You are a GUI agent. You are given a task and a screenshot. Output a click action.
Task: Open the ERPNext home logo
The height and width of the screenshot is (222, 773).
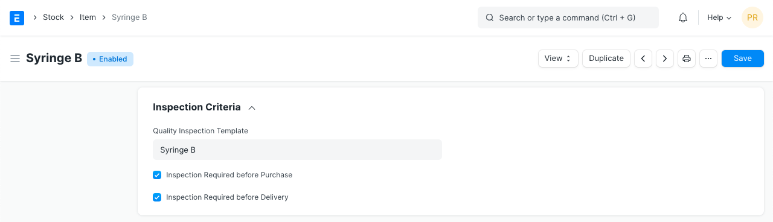[x=17, y=17]
